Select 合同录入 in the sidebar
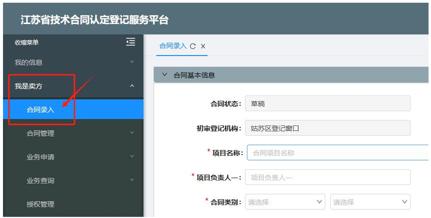Image resolution: width=431 pixels, height=218 pixels. tap(41, 110)
